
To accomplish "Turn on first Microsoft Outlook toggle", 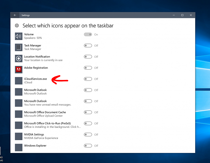I will coord(88,90).
